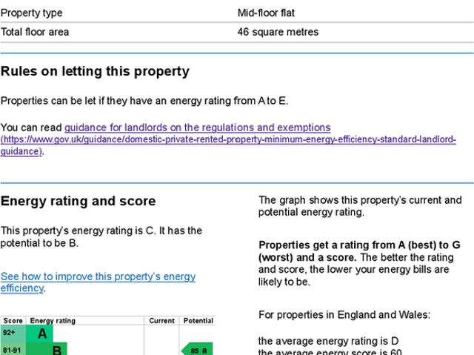This screenshot has height=355, width=474.
Task: Click the 'Rules on letting this property' heading
Action: click(x=95, y=72)
